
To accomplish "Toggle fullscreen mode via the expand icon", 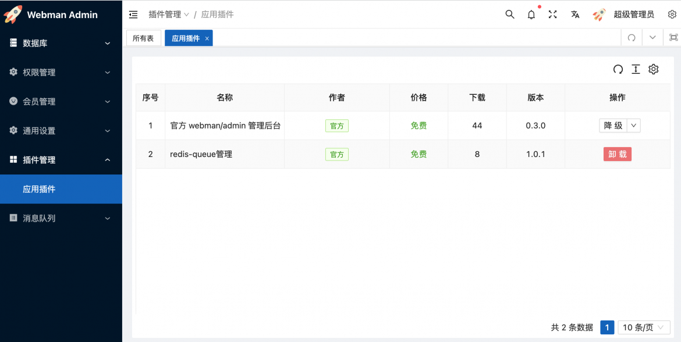I will [552, 14].
